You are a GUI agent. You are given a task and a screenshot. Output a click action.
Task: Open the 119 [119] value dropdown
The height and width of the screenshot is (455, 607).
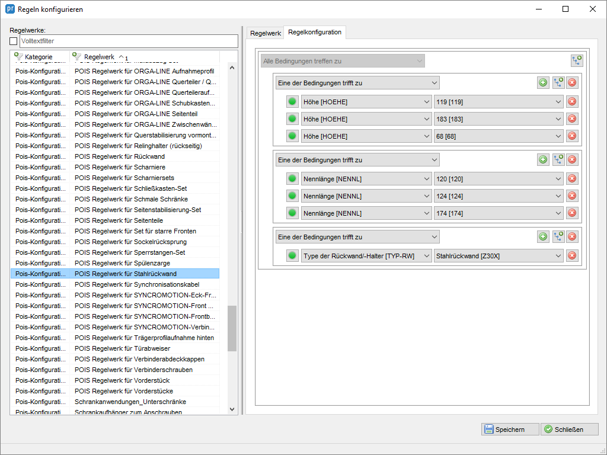click(499, 102)
